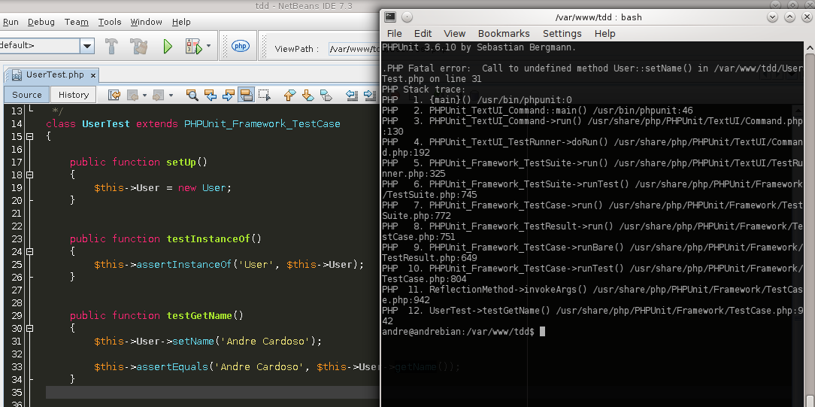Screen dimensions: 815x407
Task: Click the terminal on-all-desktops round button
Action: click(x=407, y=17)
